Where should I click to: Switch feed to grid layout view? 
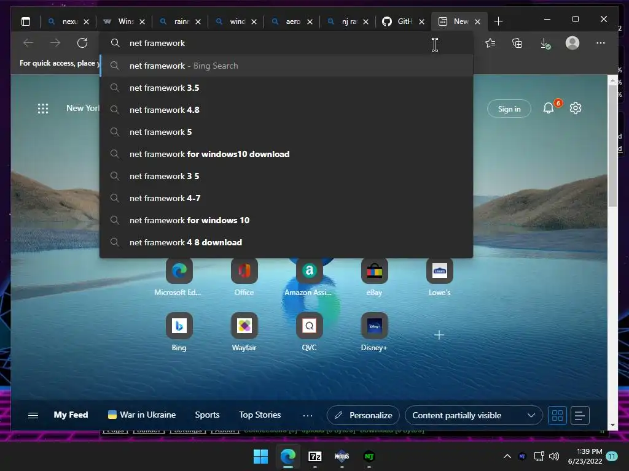click(557, 415)
